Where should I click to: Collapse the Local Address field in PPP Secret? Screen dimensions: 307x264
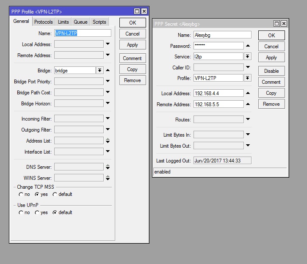[x=248, y=93]
